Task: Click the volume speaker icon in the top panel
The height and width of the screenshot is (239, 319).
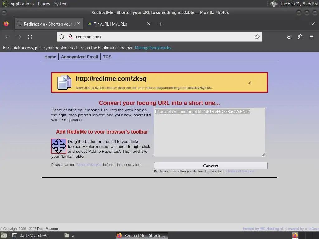Action: [x=274, y=4]
